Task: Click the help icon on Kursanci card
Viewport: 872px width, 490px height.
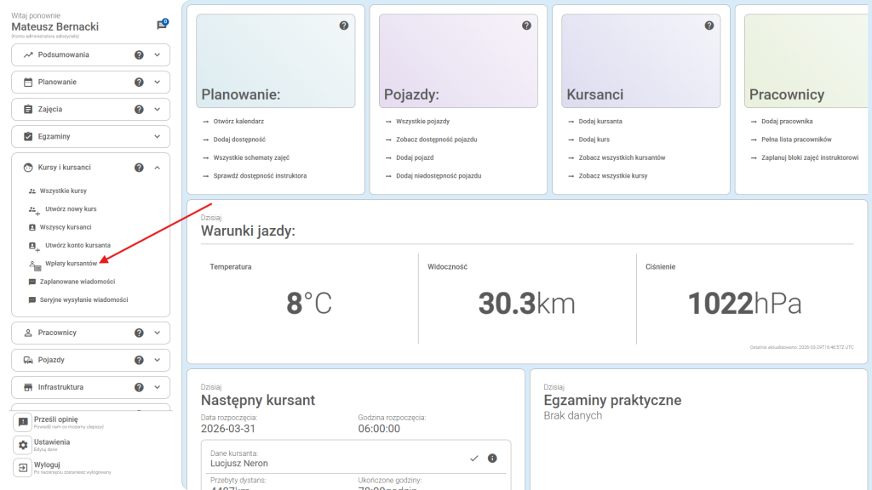Action: pyautogui.click(x=709, y=26)
